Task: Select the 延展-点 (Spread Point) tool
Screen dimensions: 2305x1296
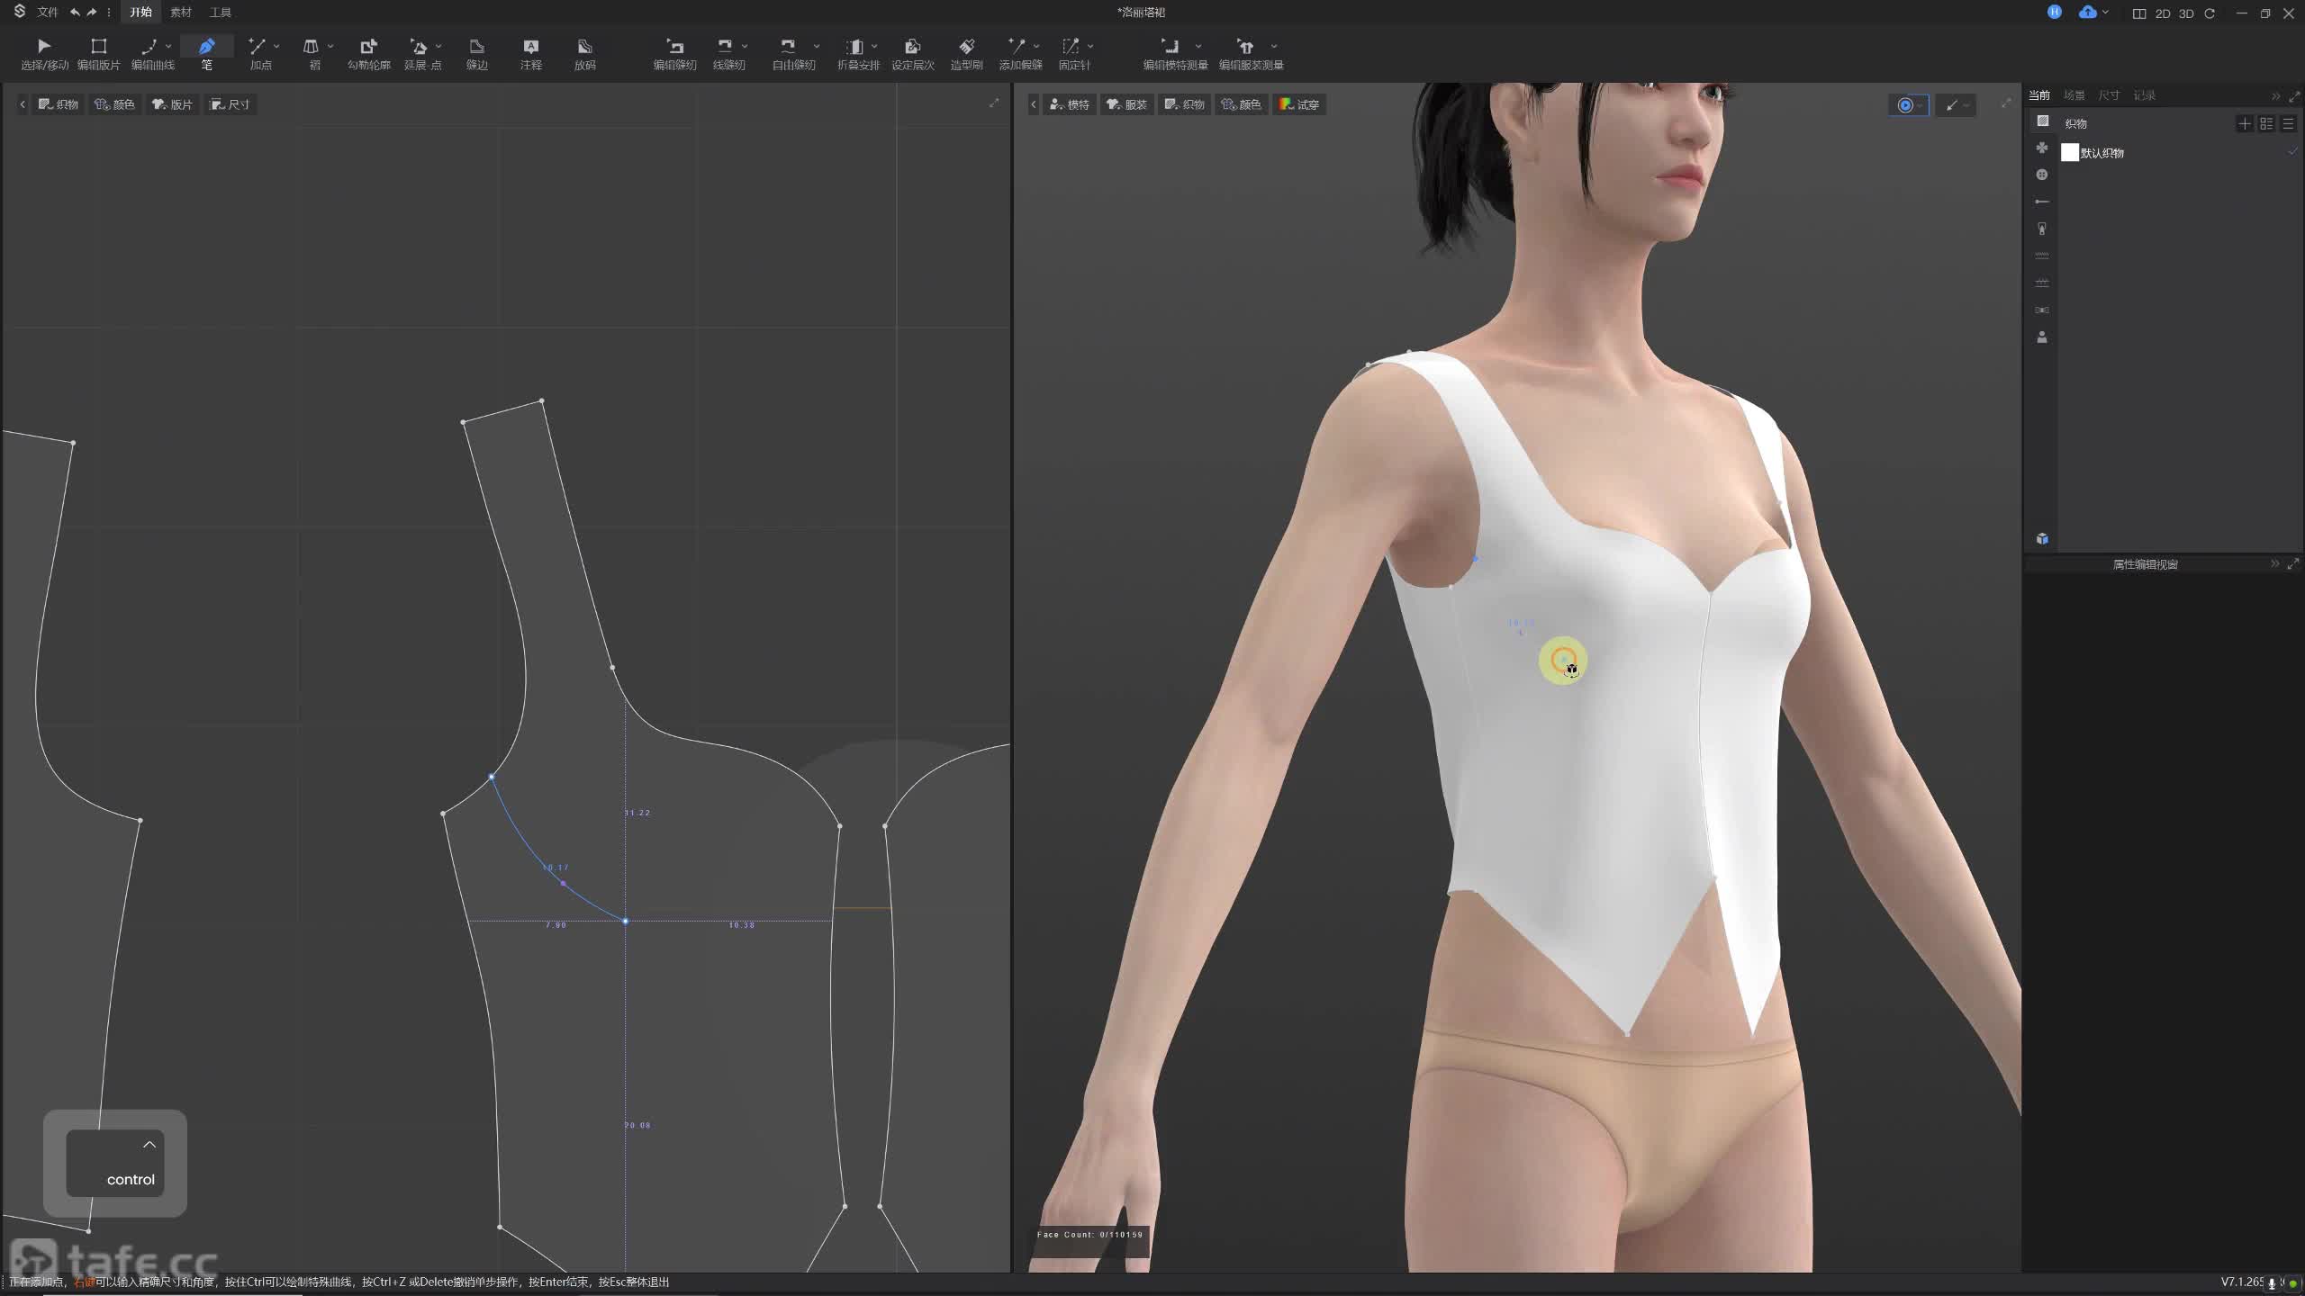Action: pyautogui.click(x=421, y=53)
